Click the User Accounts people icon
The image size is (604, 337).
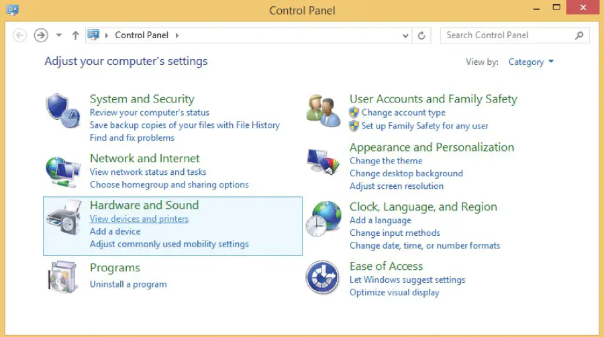[323, 111]
